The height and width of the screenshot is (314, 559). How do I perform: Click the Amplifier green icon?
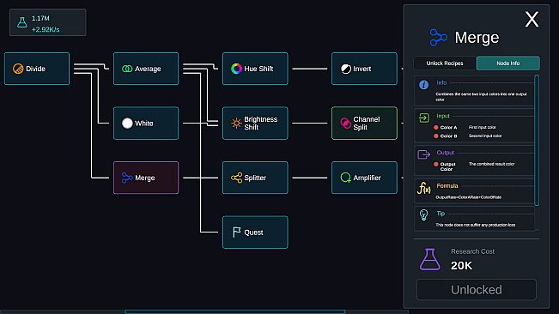click(x=345, y=178)
